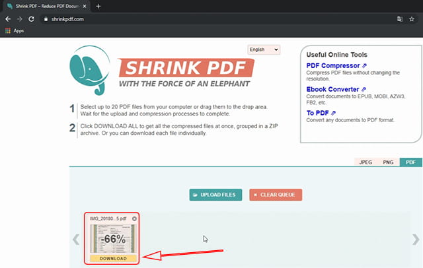This screenshot has width=423, height=268.
Task: Reload the shrinkpdf.com page
Action: pos(31,19)
